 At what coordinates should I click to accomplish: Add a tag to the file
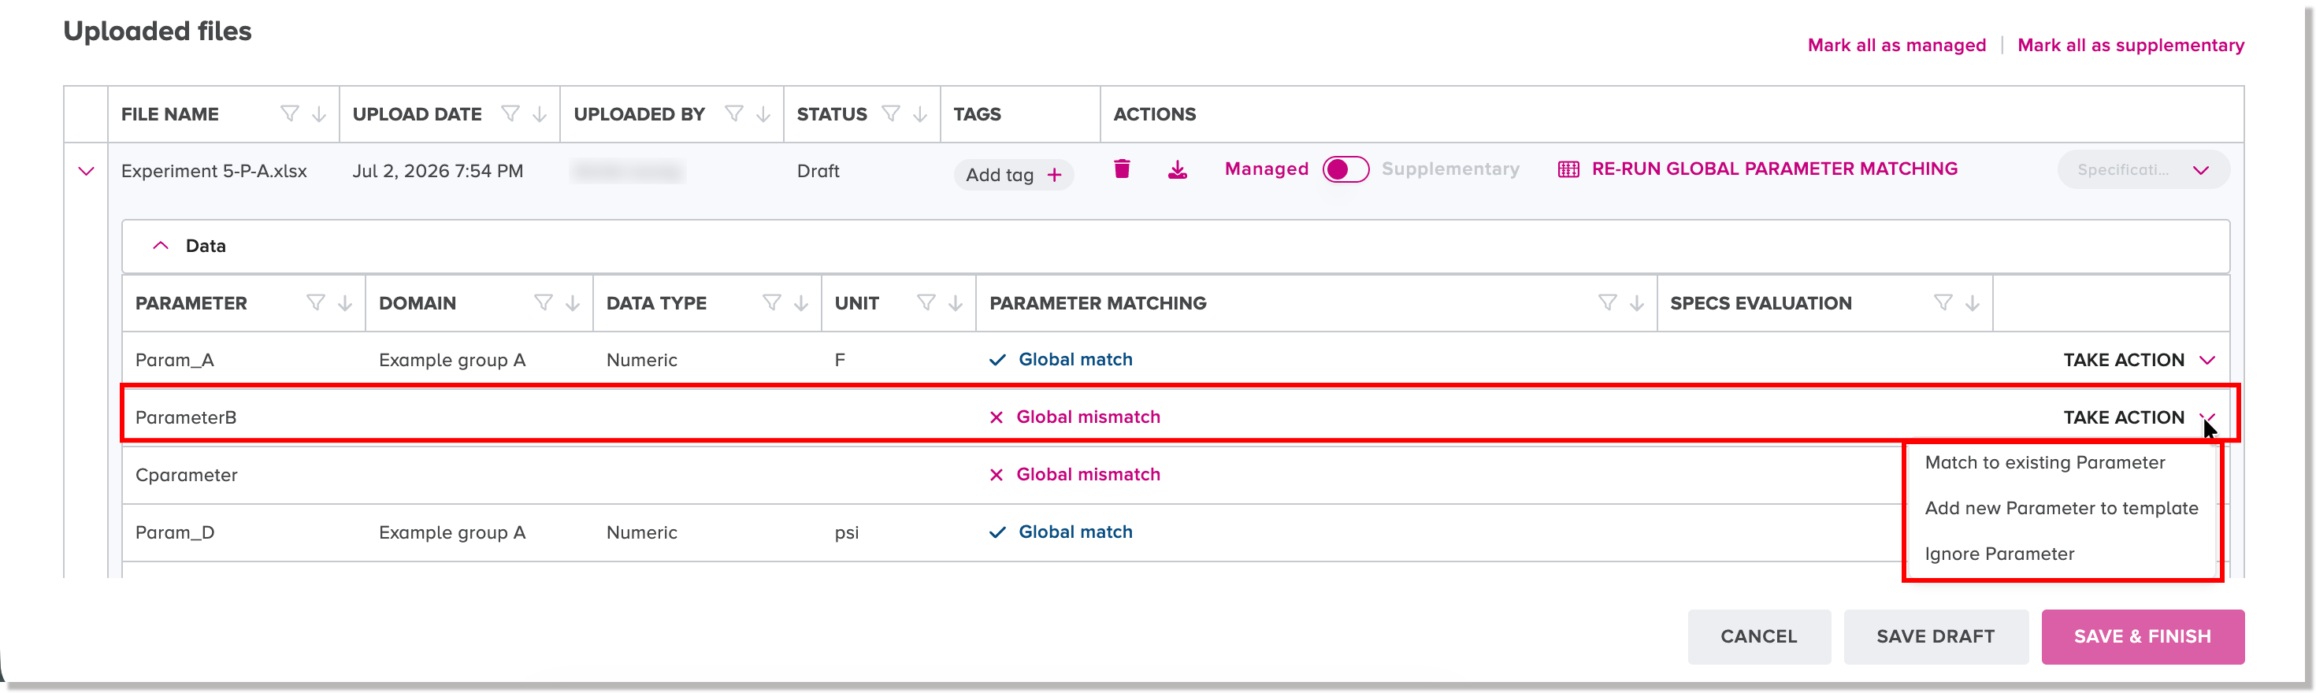click(1013, 174)
